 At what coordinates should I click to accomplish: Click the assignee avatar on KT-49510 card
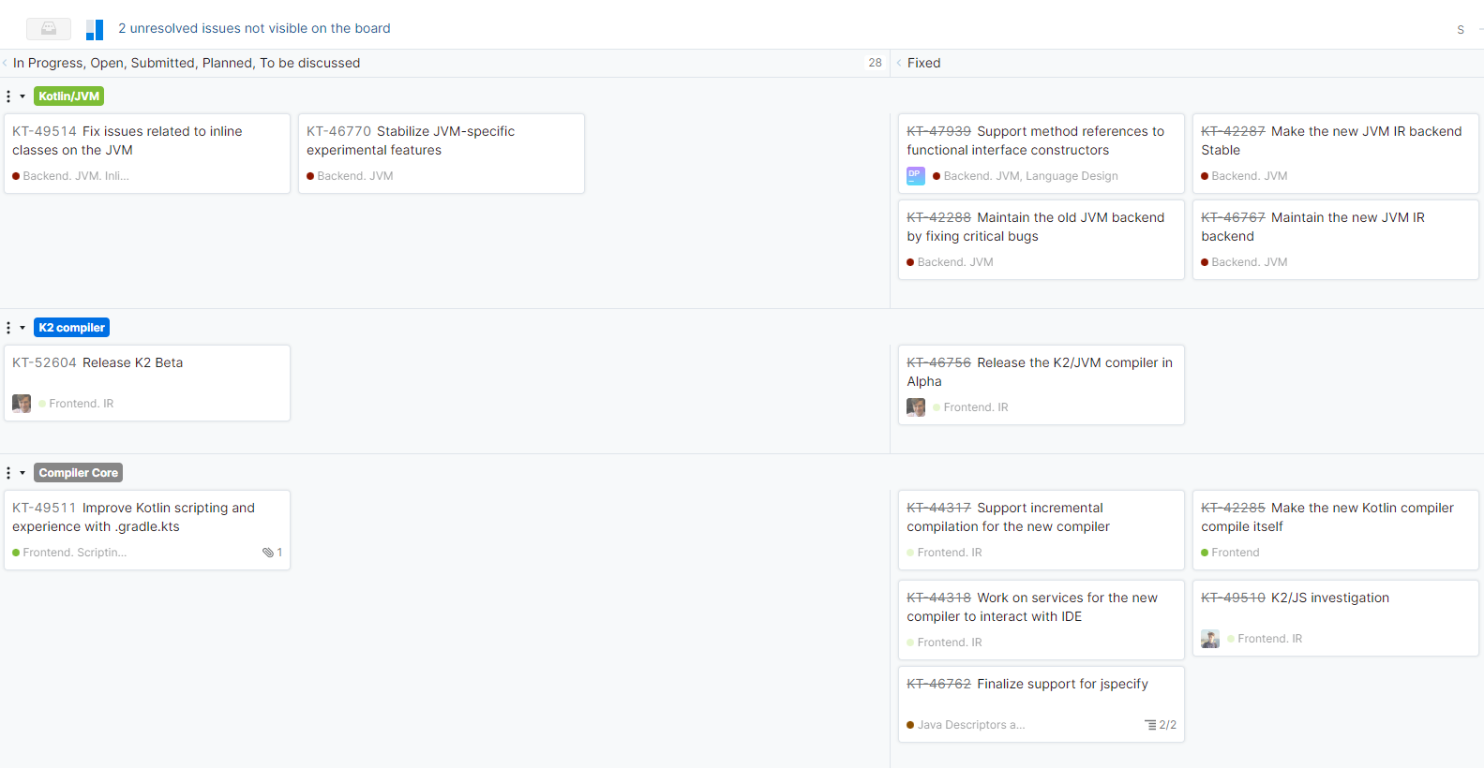click(1210, 639)
